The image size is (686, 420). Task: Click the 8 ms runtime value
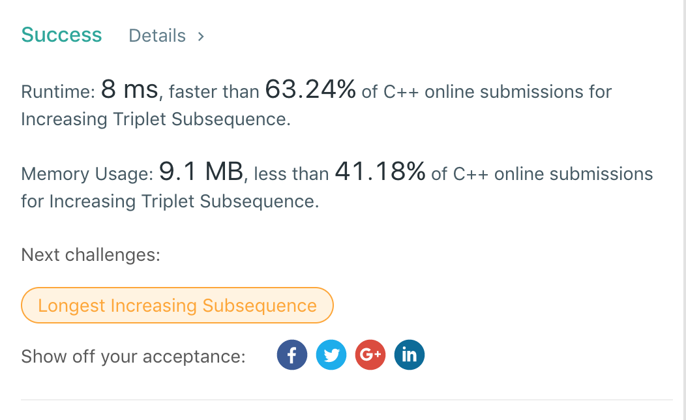(130, 90)
